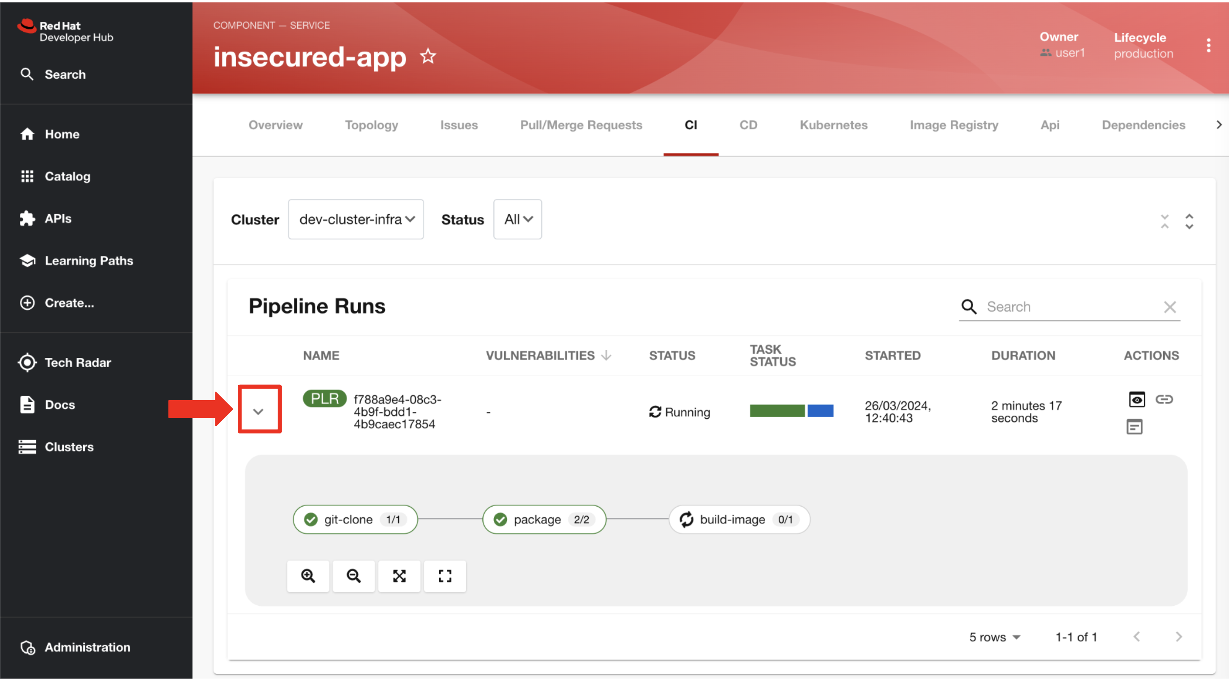The height and width of the screenshot is (681, 1229).
Task: Click the blue running task status bar
Action: point(820,411)
